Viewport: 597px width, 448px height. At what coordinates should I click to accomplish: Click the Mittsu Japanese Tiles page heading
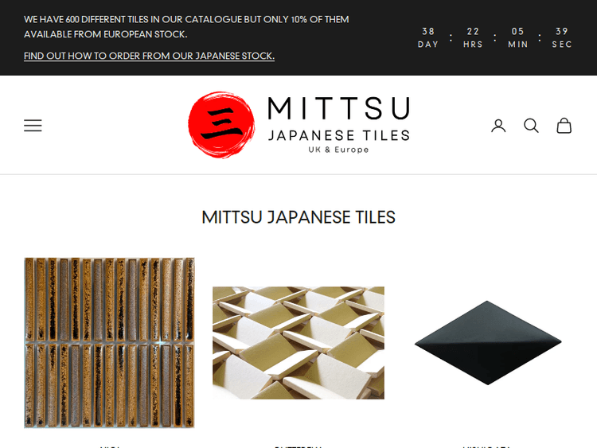[x=298, y=217]
